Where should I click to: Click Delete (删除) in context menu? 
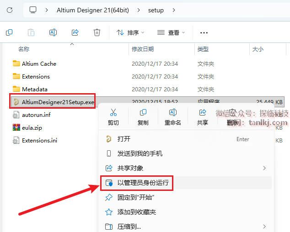pyautogui.click(x=232, y=117)
